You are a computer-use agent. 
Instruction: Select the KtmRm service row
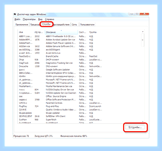point(61,76)
